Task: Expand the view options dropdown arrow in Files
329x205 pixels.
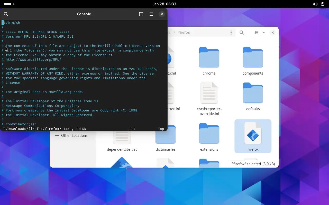Action: pyautogui.click(x=263, y=33)
